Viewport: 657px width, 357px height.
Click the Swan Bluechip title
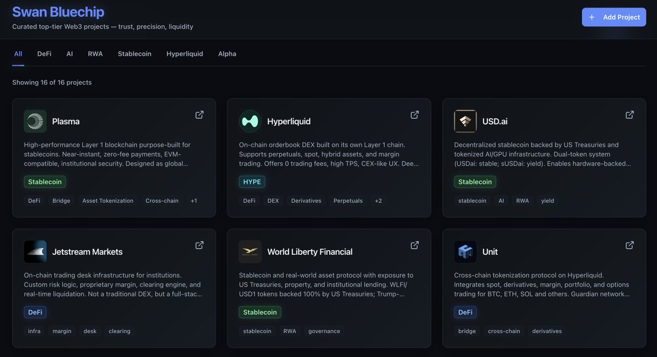[x=58, y=11]
